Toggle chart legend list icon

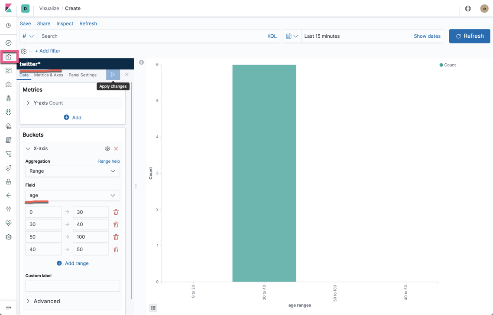point(153,308)
